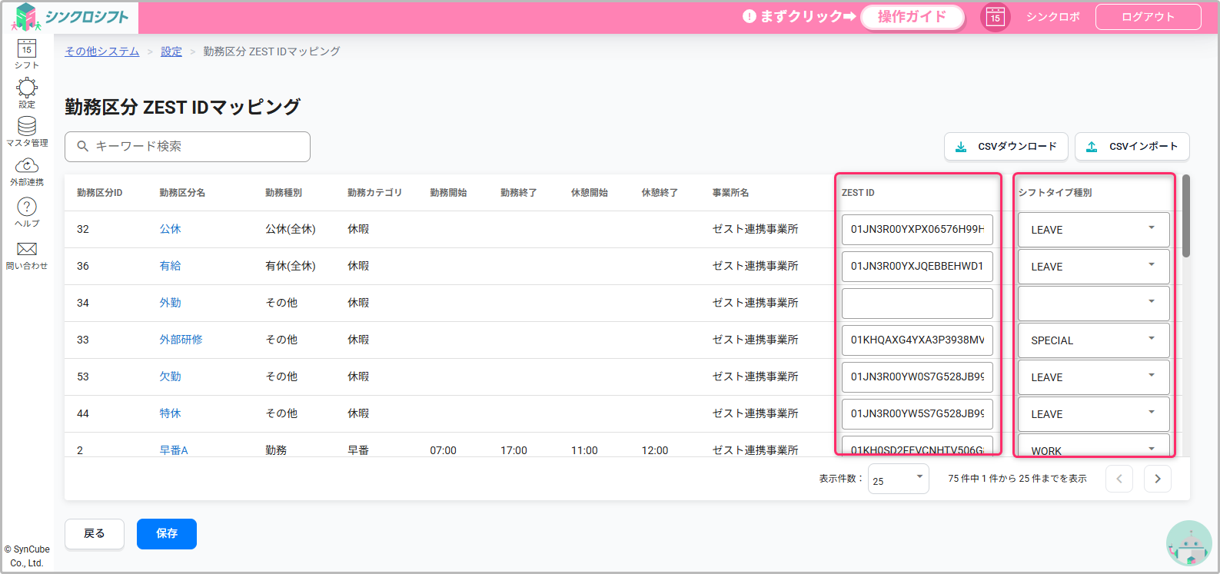Open the Settings gear in sidebar
Screen dimensions: 1220x574
[27, 92]
